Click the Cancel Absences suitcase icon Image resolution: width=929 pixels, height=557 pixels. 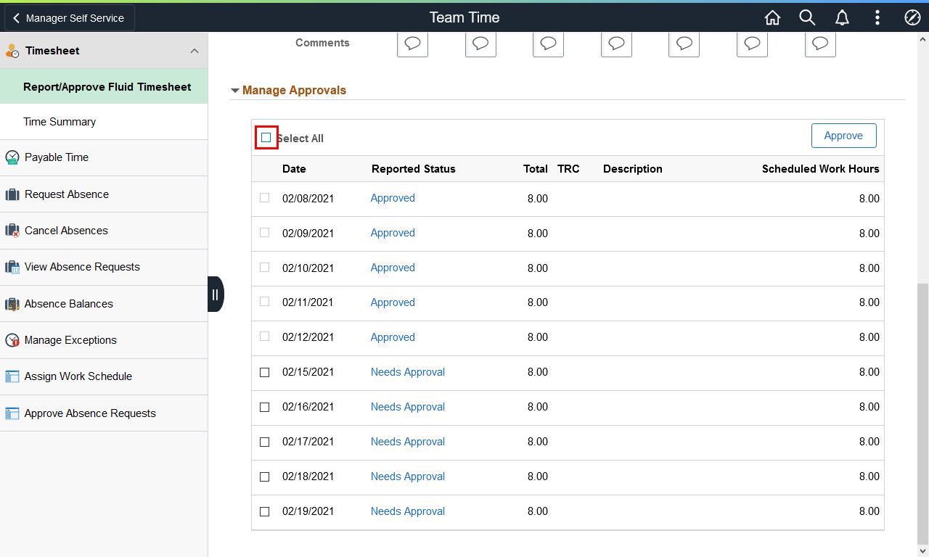(x=12, y=231)
